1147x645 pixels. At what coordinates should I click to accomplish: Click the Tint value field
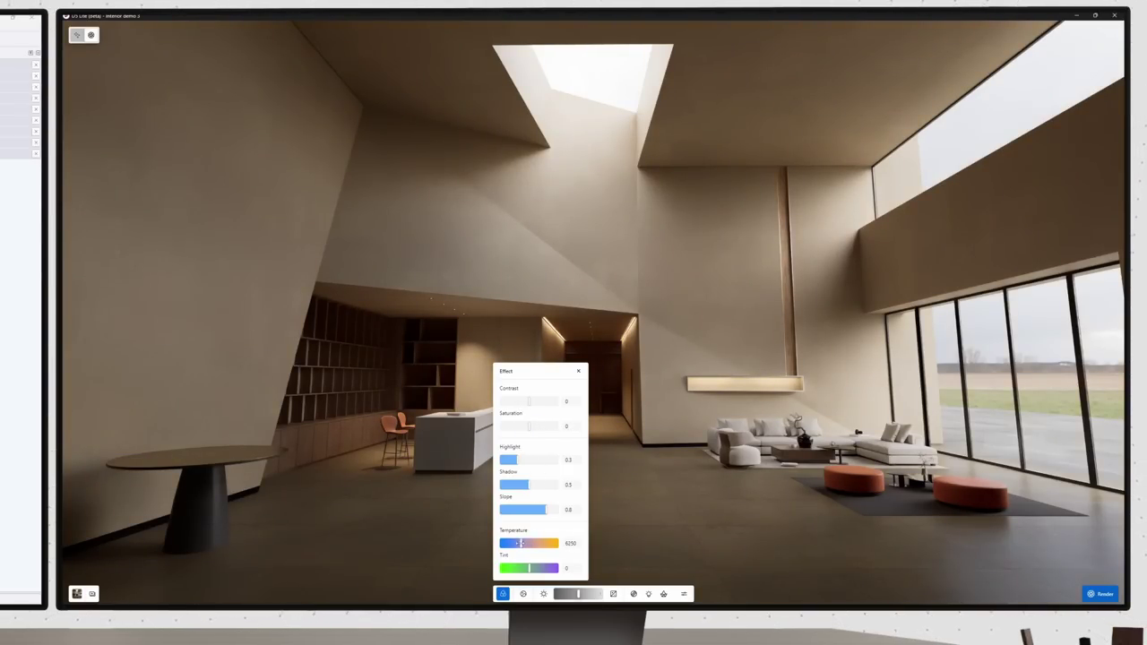pos(573,568)
